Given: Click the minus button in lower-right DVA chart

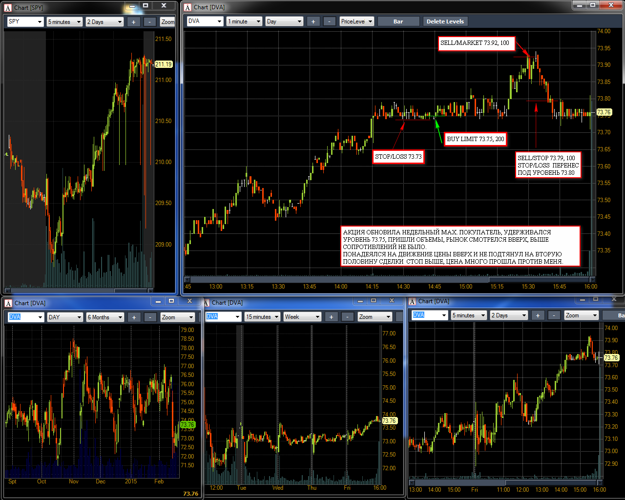Looking at the screenshot, I should 554,315.
